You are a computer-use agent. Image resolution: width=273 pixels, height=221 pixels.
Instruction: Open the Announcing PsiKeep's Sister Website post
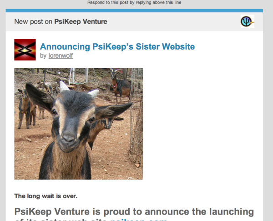(x=117, y=46)
